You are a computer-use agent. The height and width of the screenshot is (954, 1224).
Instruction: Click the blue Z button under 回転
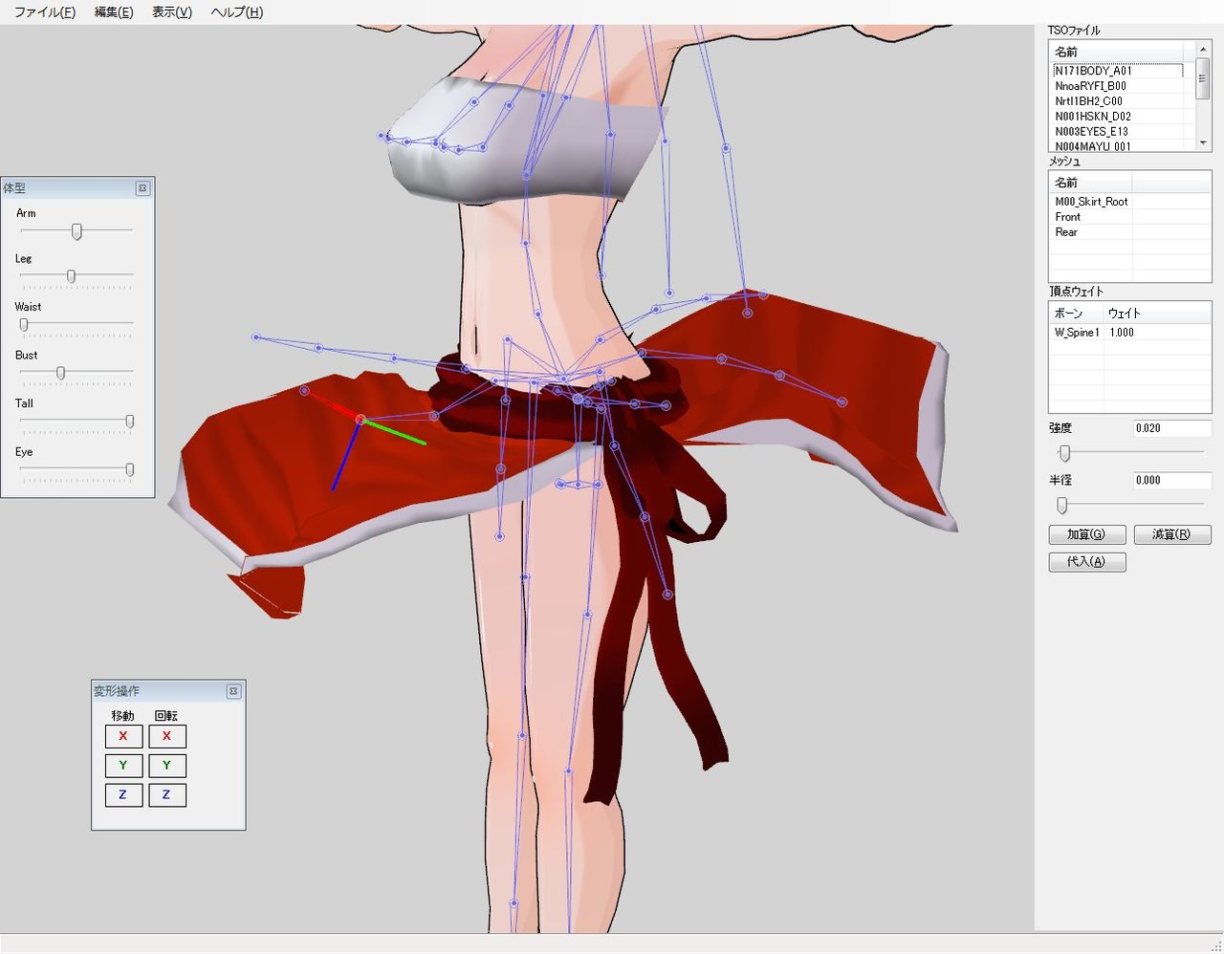coord(167,795)
